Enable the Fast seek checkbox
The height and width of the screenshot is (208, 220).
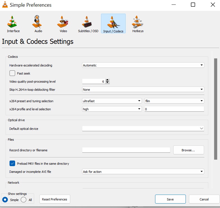click(12, 73)
